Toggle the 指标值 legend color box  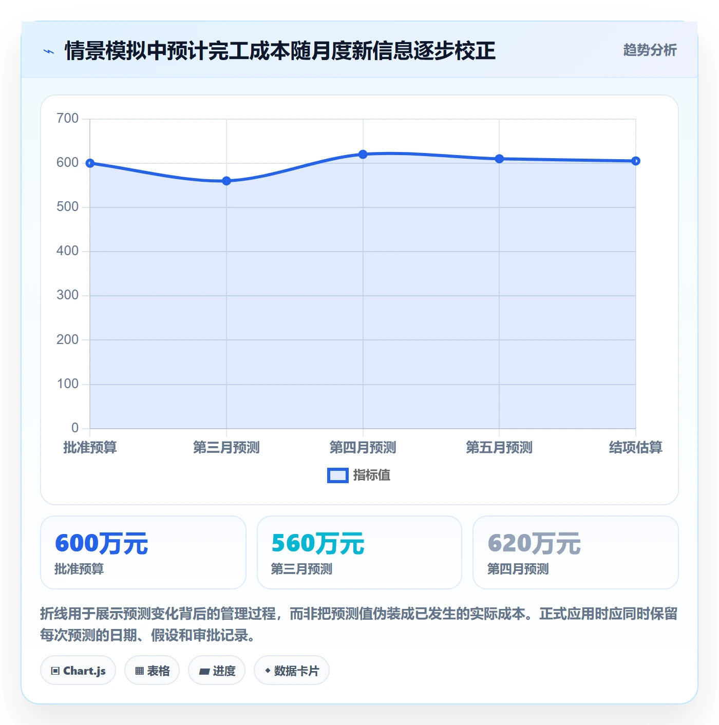click(x=337, y=475)
